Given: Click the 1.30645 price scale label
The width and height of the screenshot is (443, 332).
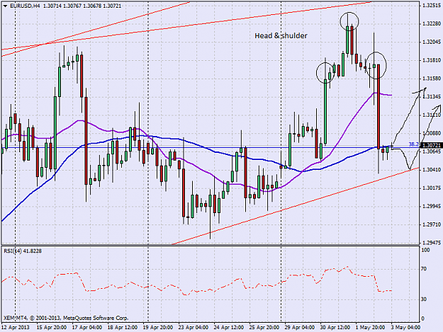Looking at the screenshot, I should click(432, 151).
